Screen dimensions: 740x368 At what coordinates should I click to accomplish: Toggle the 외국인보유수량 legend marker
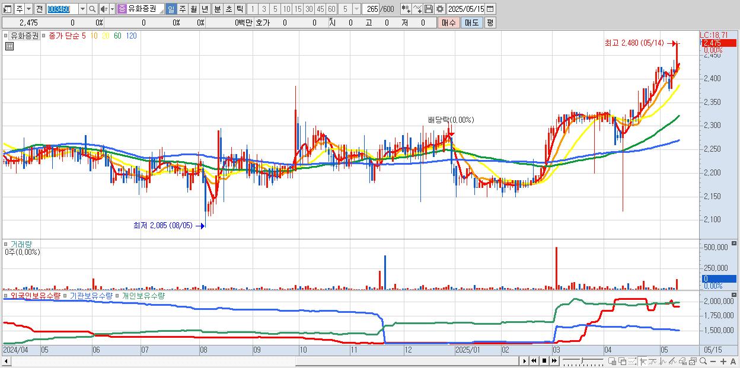[6, 295]
